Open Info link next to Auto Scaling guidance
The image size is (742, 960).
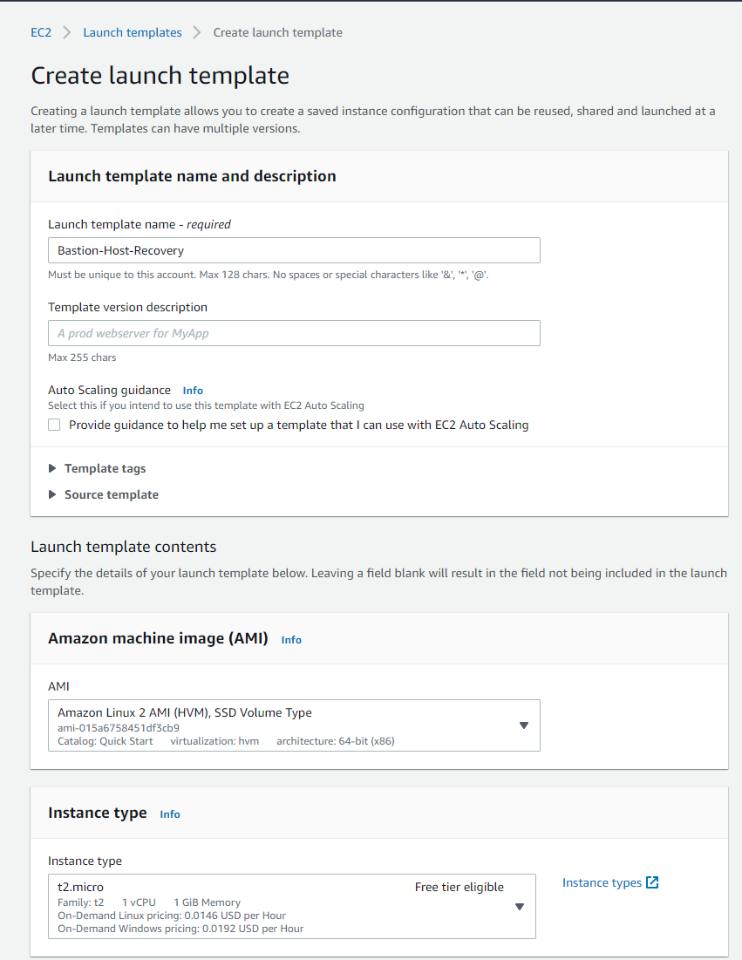coord(193,391)
